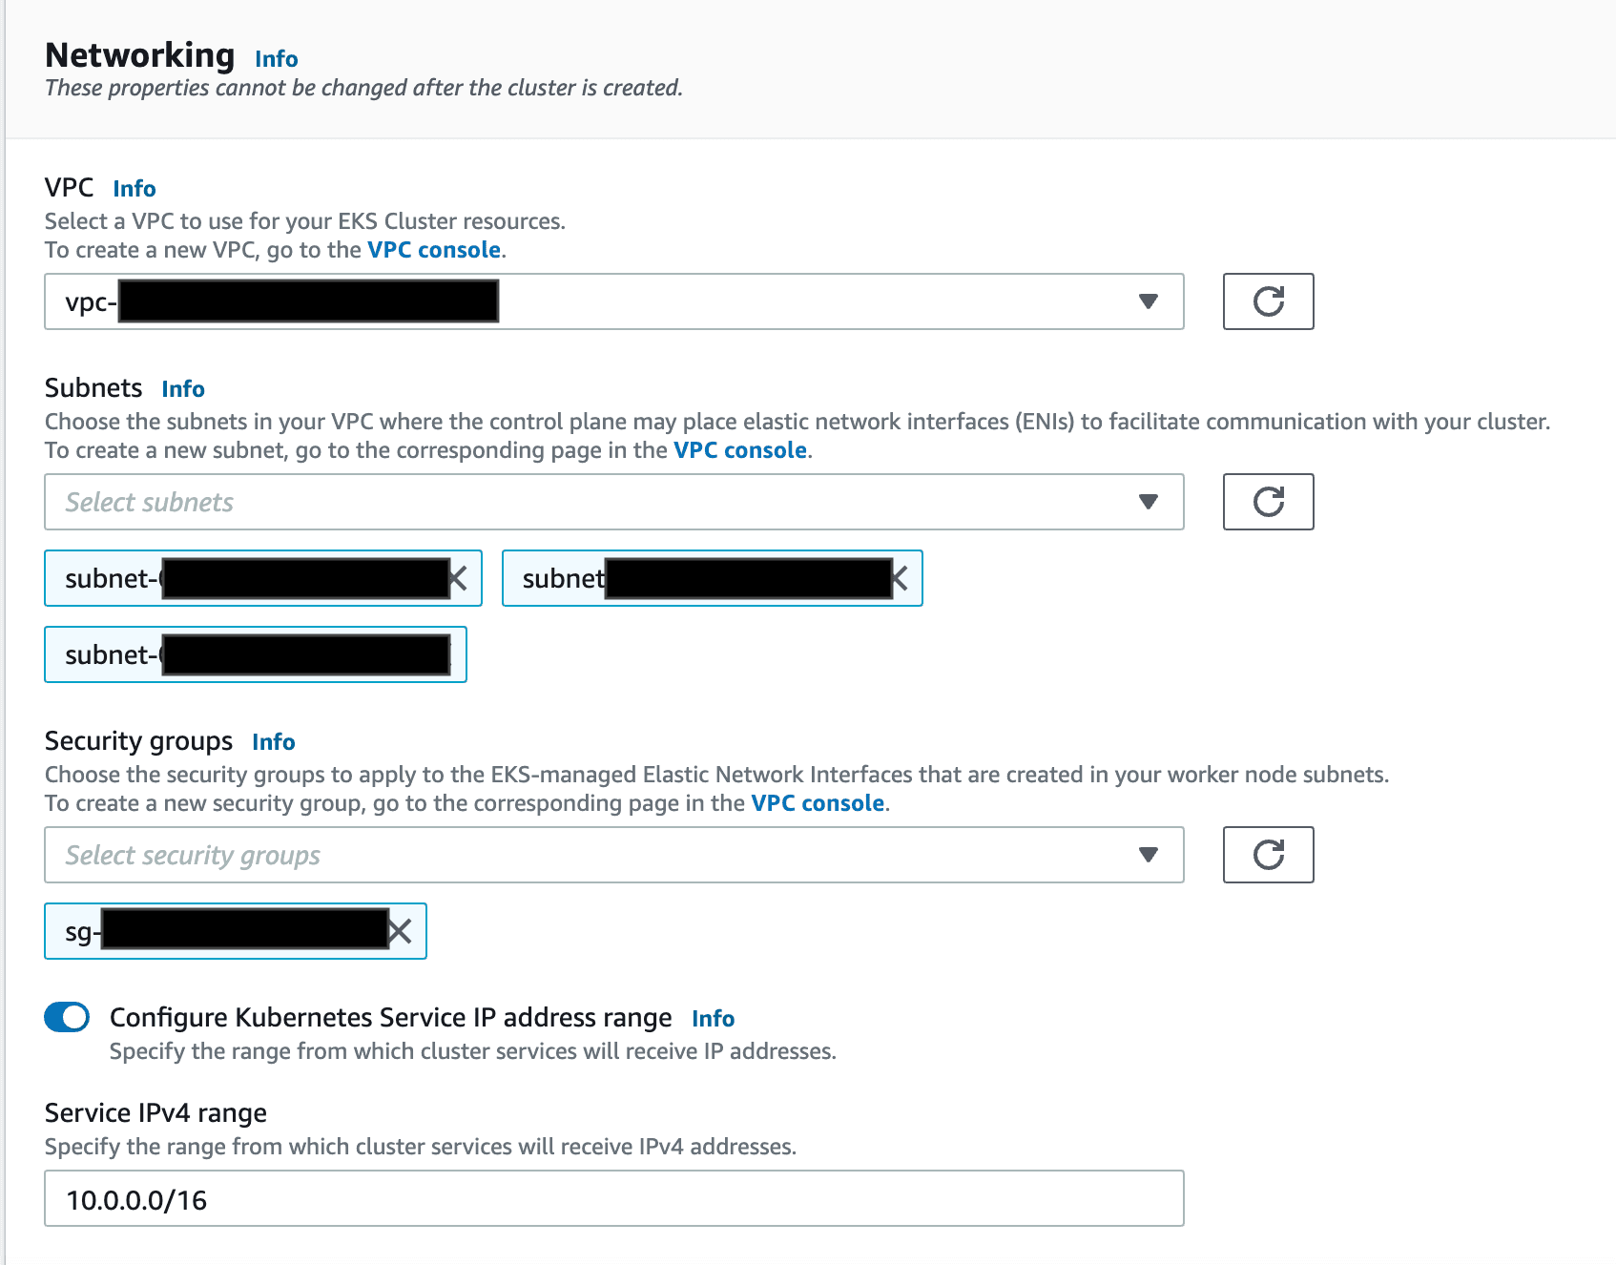Screen dimensions: 1616x1265
Task: Open the VPC selection dropdown
Action: click(613, 301)
